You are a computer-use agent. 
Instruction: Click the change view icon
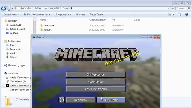click(x=169, y=14)
